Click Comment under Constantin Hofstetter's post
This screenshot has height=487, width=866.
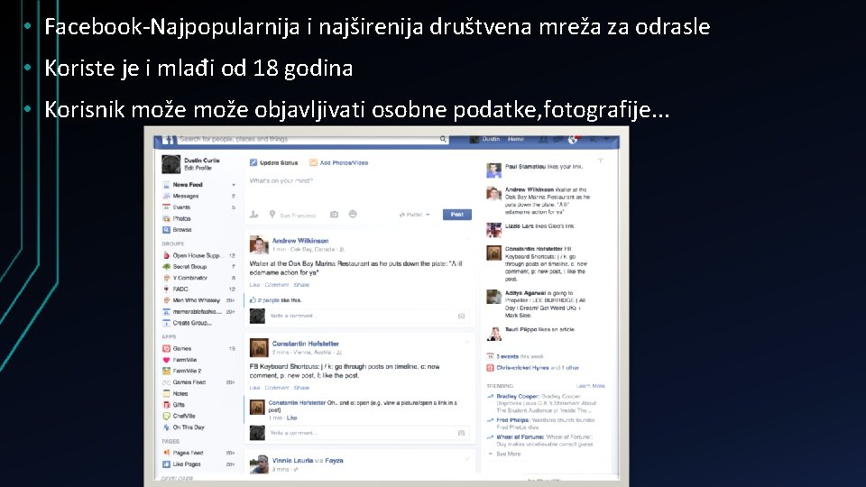(277, 388)
